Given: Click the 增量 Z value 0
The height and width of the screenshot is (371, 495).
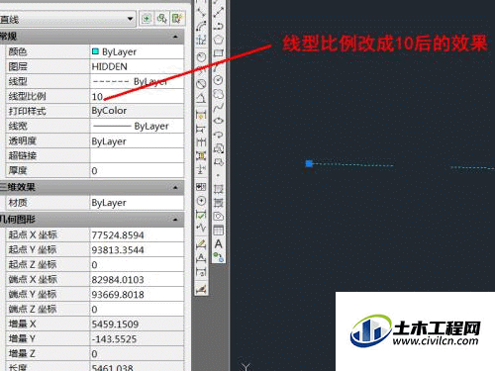Looking at the screenshot, I should (x=137, y=353).
